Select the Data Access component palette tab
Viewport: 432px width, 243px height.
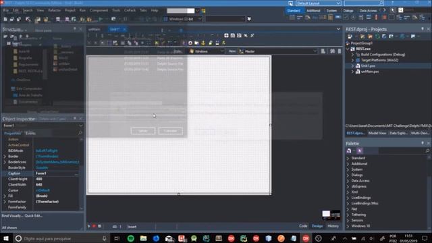click(368, 11)
